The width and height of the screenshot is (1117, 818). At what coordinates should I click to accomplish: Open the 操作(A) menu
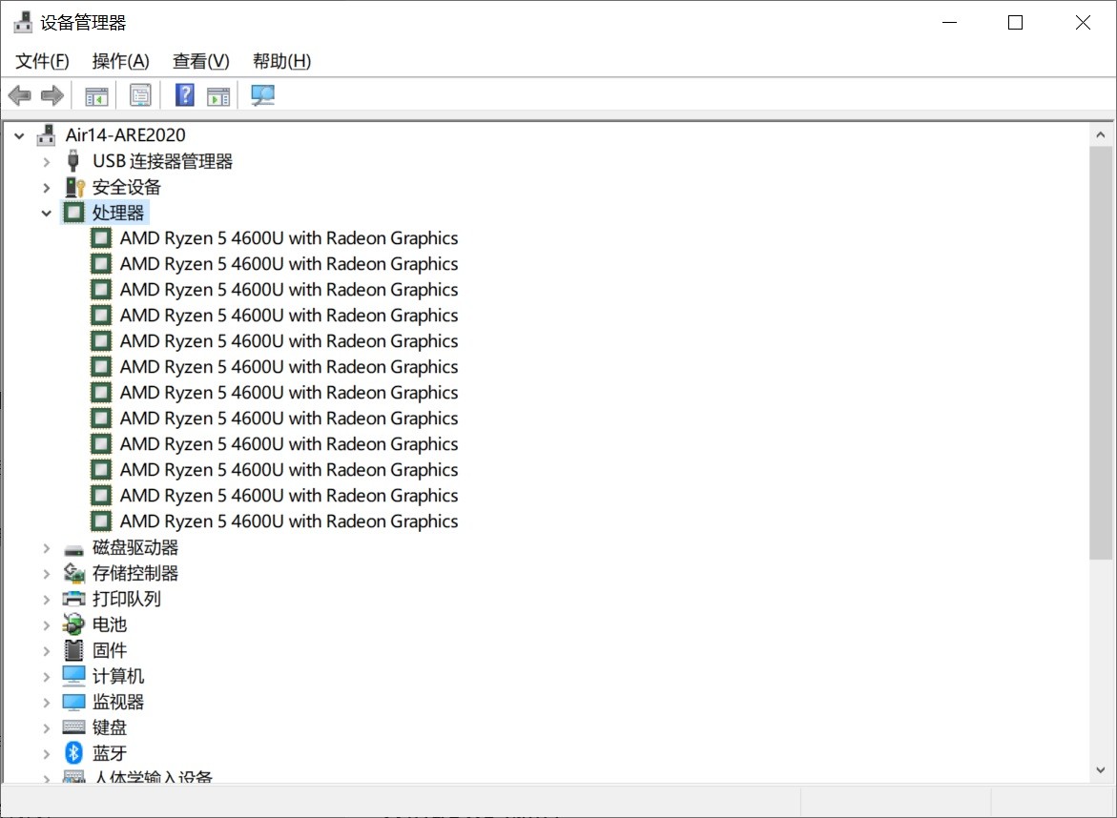(x=120, y=61)
